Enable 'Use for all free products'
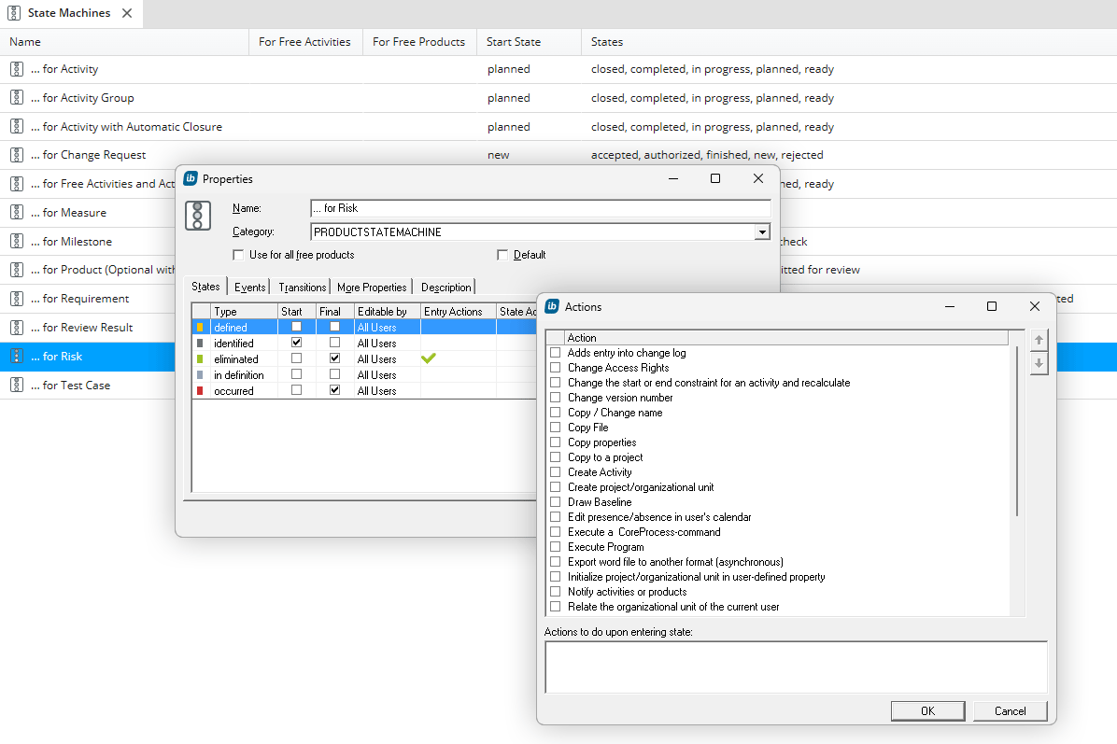This screenshot has width=1117, height=744. (239, 254)
